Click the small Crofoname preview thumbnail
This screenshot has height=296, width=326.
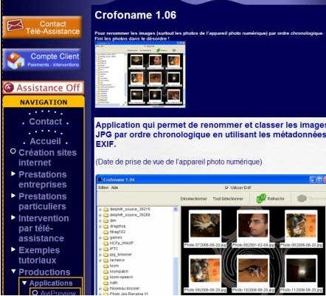click(140, 75)
